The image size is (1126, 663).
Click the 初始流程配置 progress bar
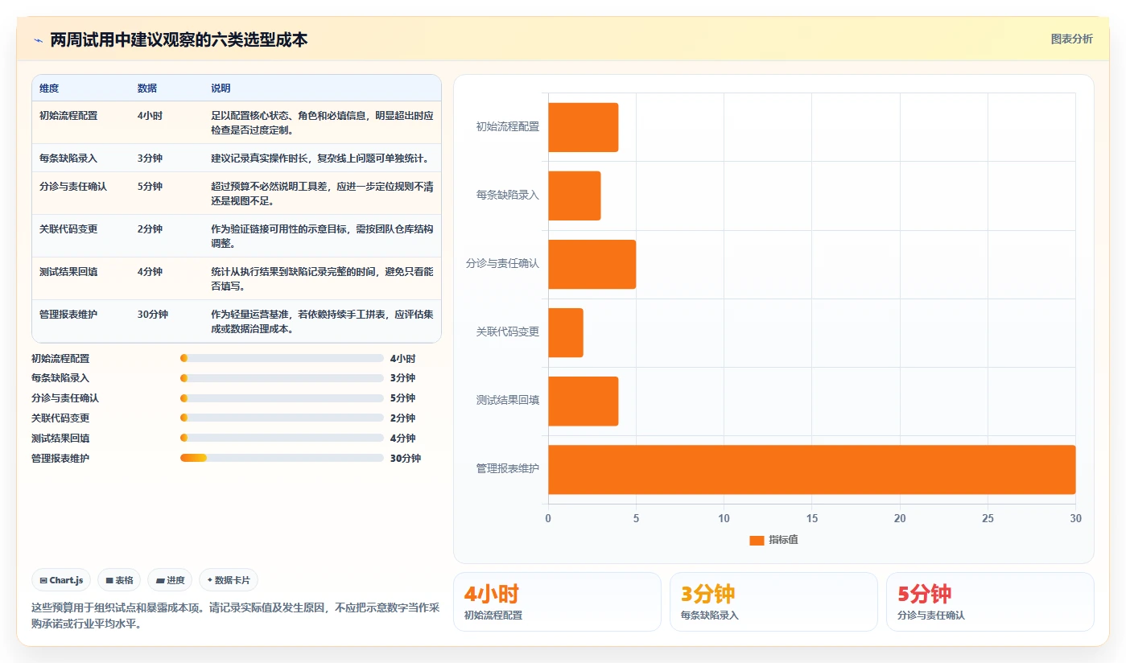[x=282, y=358]
